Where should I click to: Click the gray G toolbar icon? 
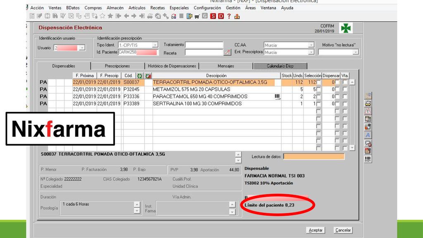(205, 16)
